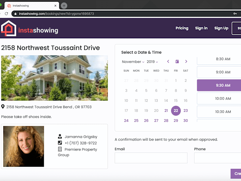Click the property house photo
241x181 pixels.
pyautogui.click(x=55, y=78)
